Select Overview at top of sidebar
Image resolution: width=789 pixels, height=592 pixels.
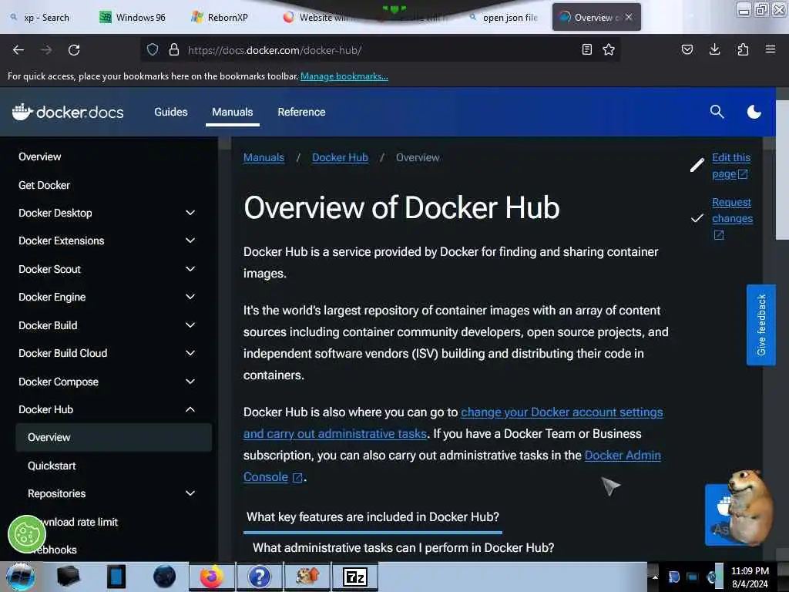[x=40, y=156]
